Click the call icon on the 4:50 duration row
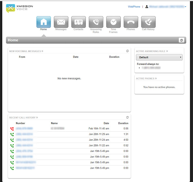This screenshot has height=182, width=193. click(x=12, y=140)
